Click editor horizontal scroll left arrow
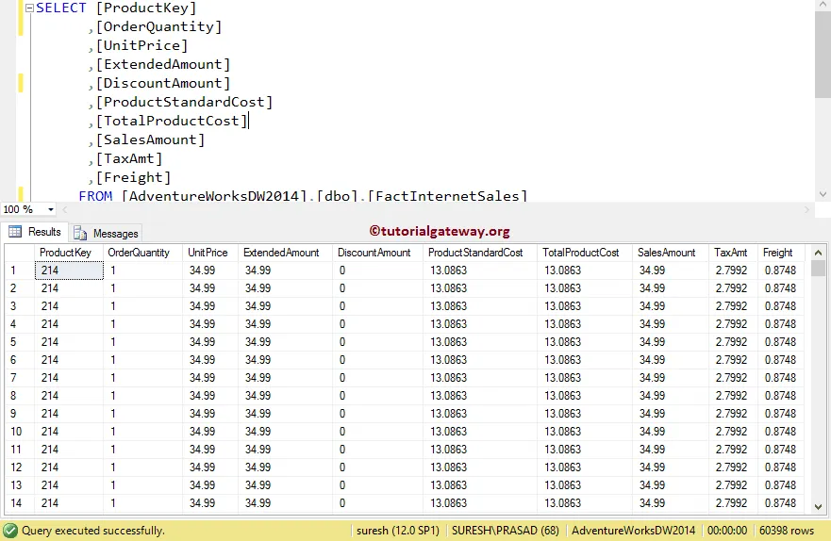 coord(65,209)
